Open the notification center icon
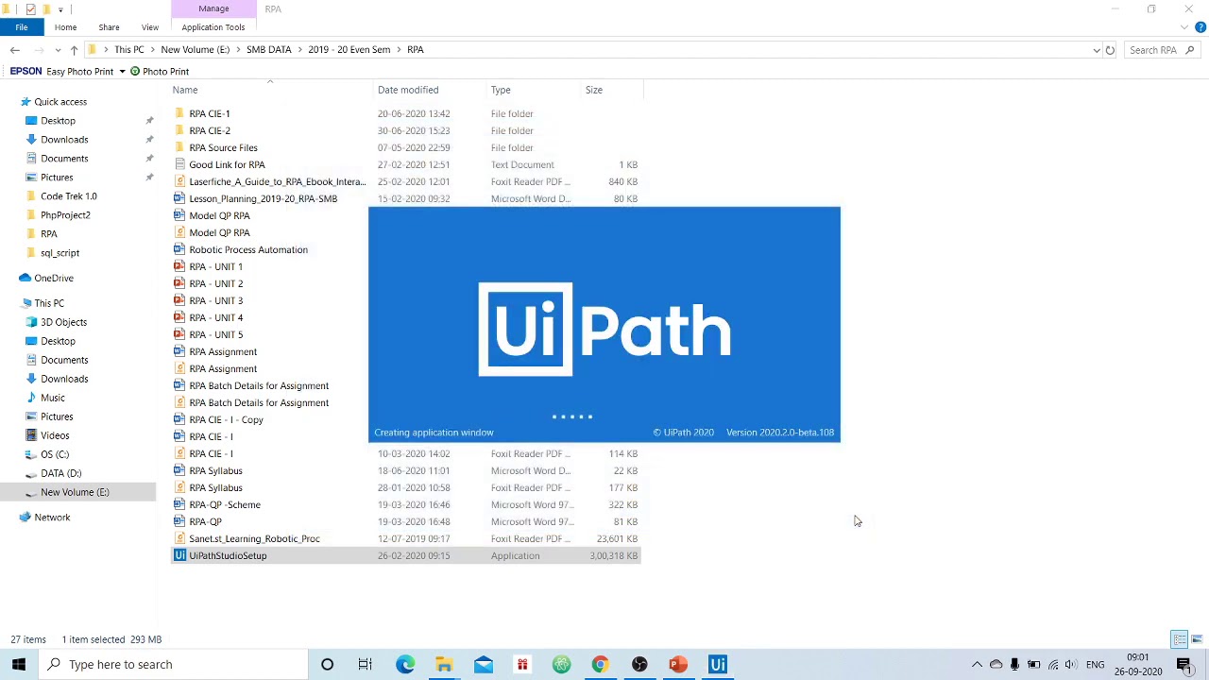 1183,664
